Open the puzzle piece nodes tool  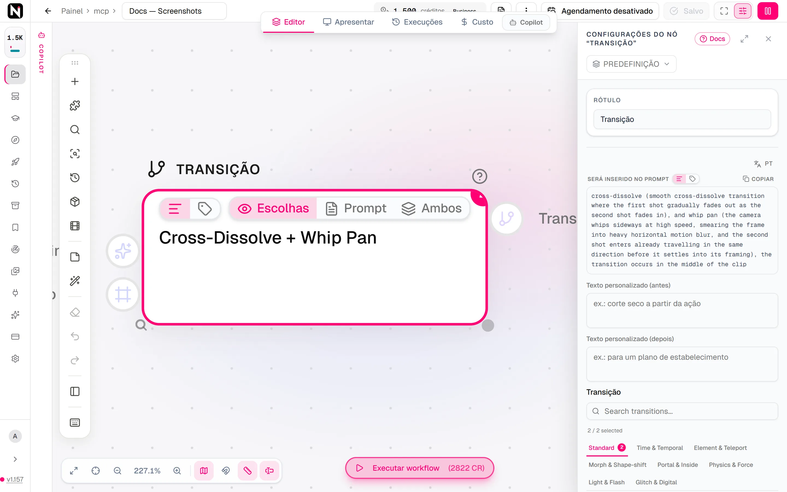pos(75,106)
